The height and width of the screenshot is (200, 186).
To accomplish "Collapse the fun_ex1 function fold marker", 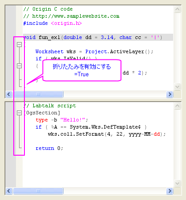I will (19, 44).
